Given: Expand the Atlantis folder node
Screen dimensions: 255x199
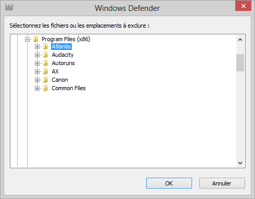Looking at the screenshot, I should coord(37,46).
